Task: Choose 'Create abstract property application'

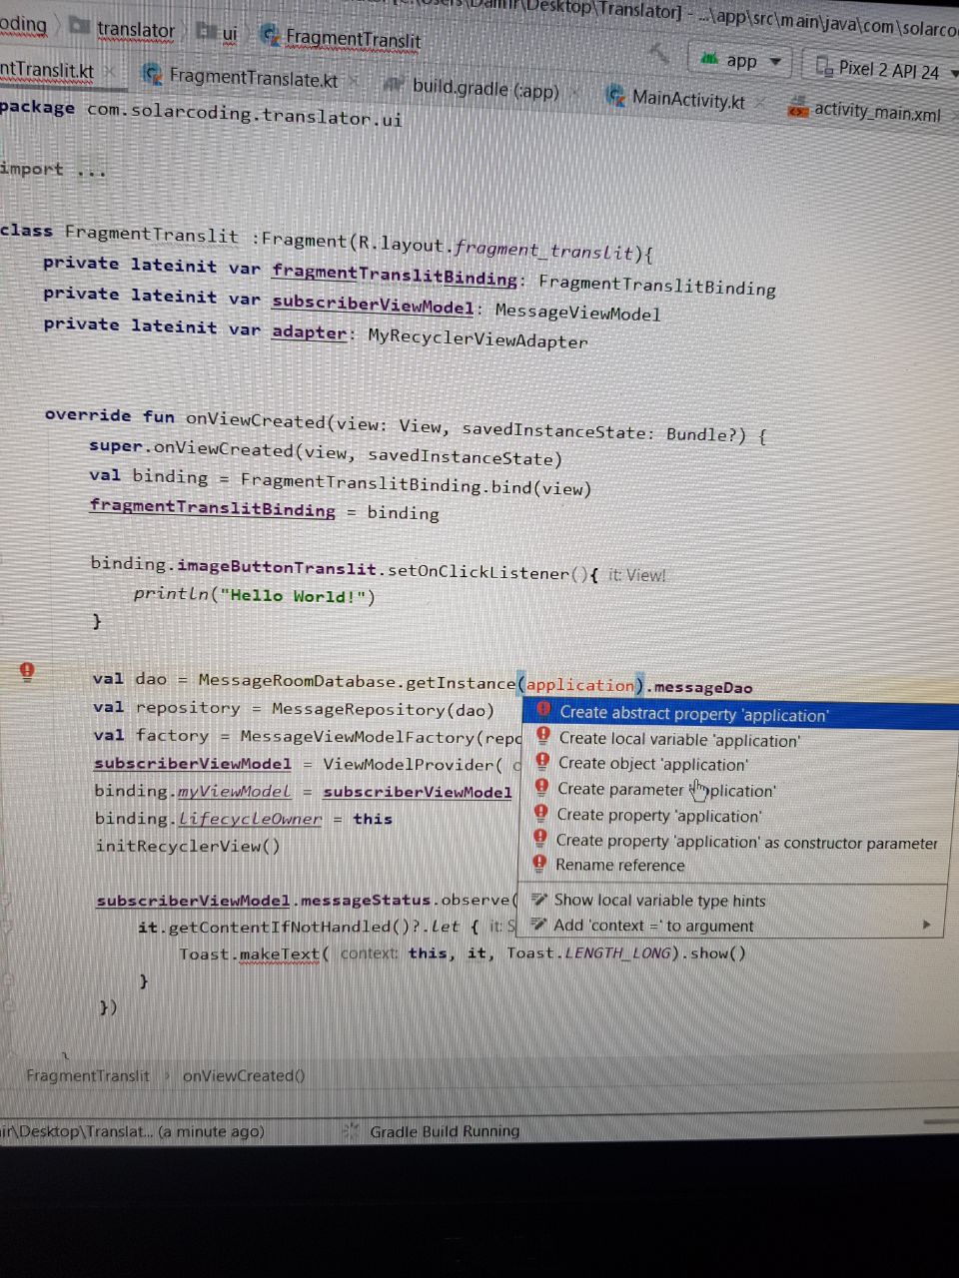Action: point(739,714)
